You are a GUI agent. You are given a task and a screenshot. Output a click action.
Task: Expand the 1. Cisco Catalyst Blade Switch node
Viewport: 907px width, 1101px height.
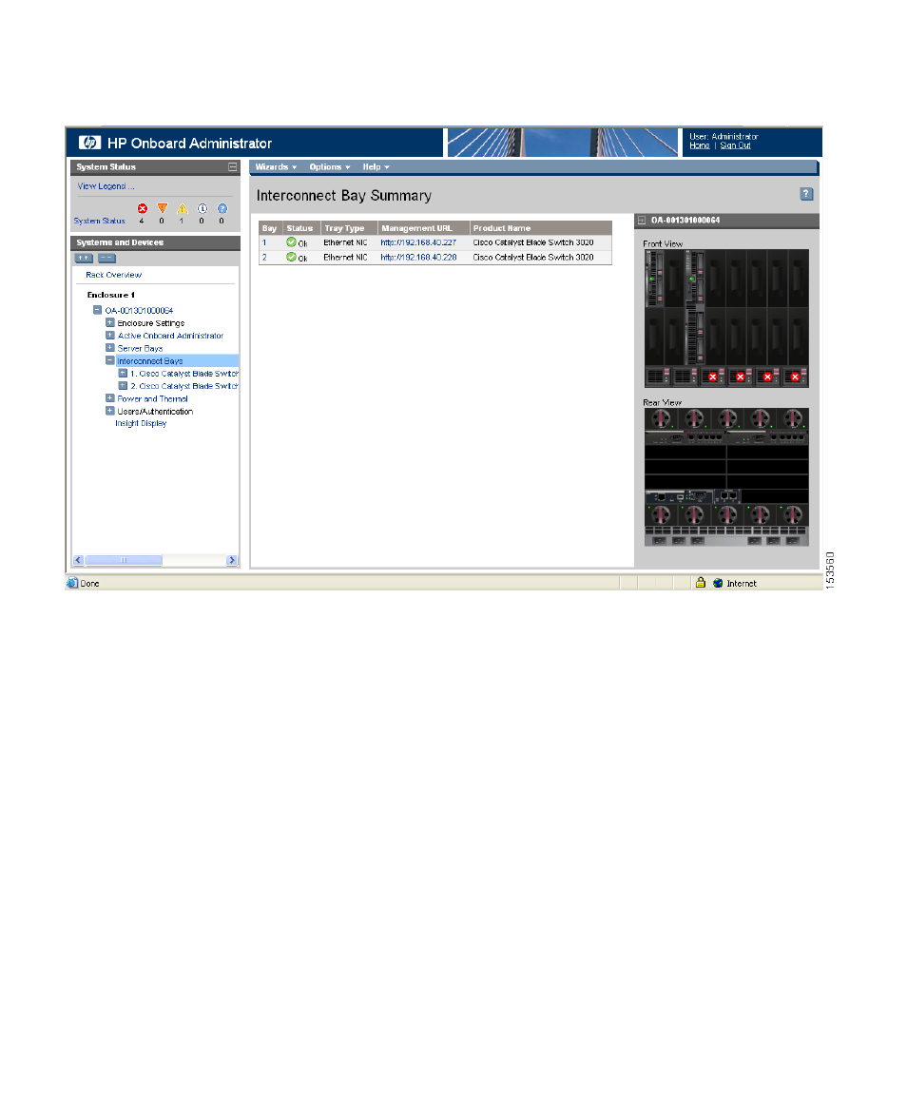click(123, 373)
